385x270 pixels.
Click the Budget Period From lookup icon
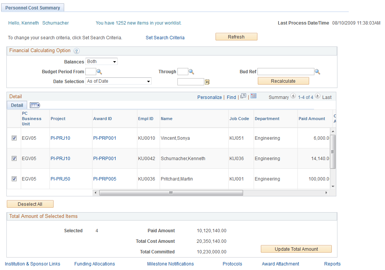click(x=98, y=71)
